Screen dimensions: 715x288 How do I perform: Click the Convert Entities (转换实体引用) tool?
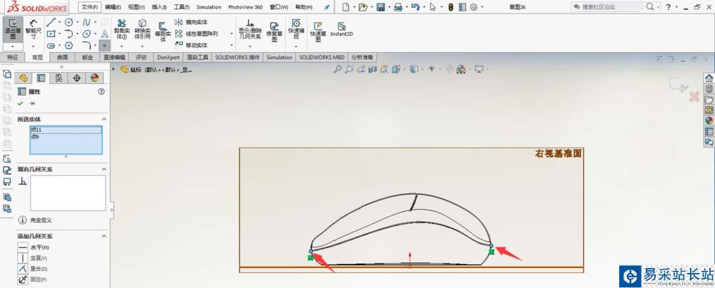point(142,29)
